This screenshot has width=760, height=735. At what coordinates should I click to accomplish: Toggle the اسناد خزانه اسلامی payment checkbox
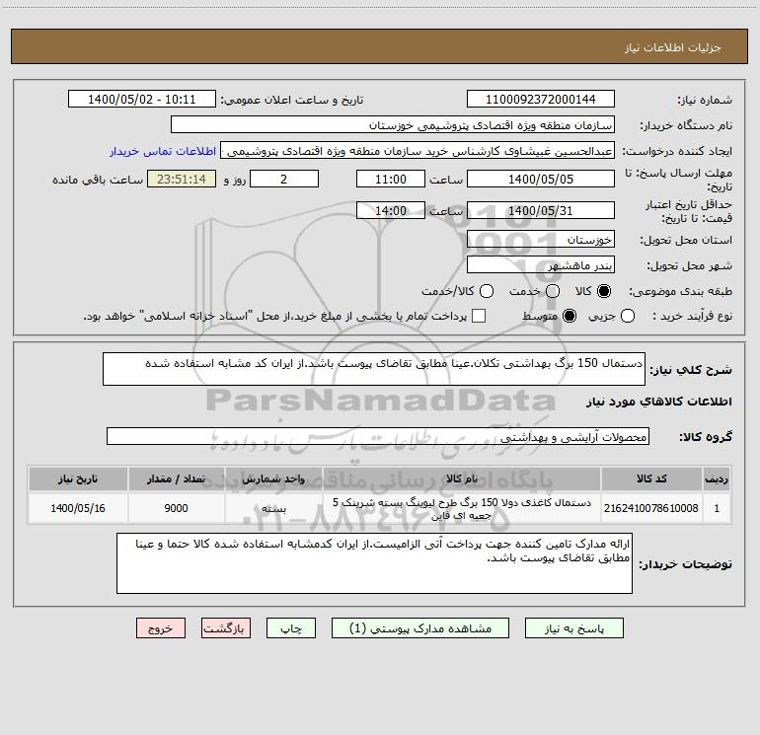(479, 316)
